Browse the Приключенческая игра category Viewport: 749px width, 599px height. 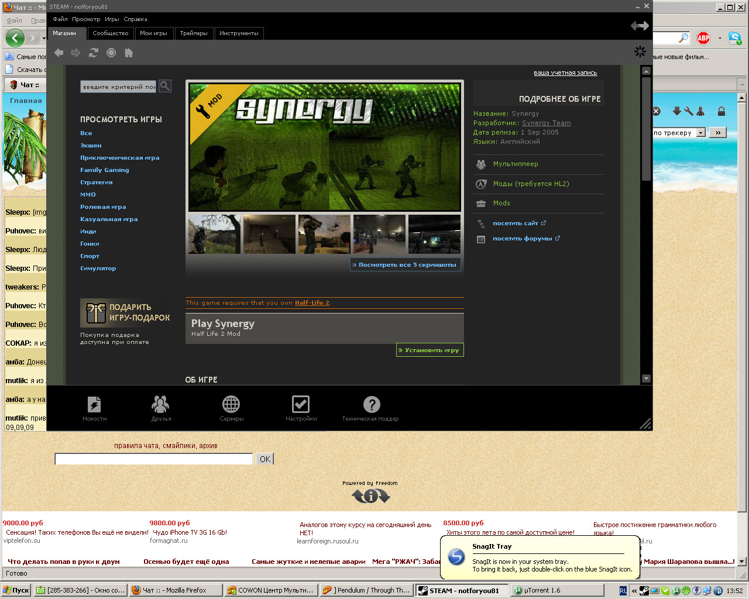coord(119,158)
